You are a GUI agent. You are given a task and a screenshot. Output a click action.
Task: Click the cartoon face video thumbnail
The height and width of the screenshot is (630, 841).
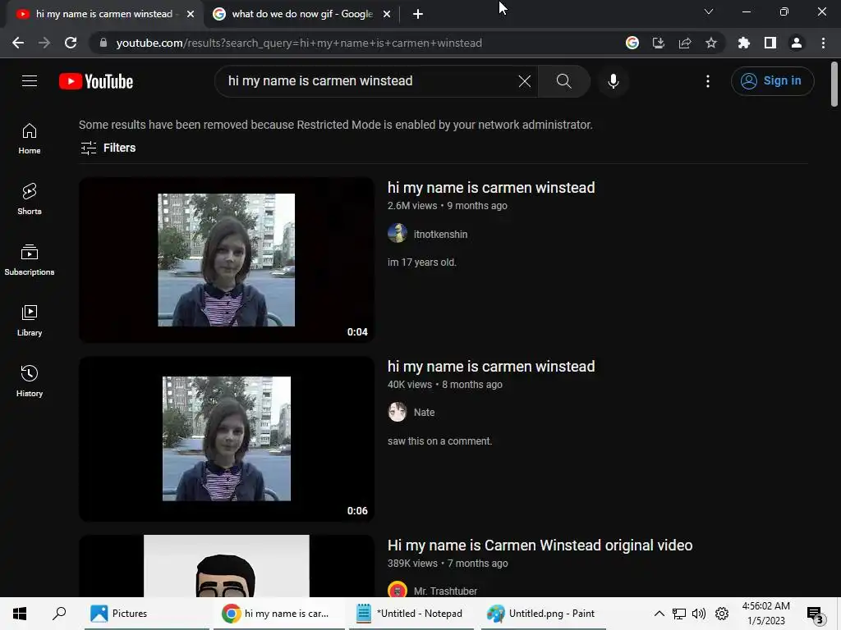pyautogui.click(x=227, y=566)
